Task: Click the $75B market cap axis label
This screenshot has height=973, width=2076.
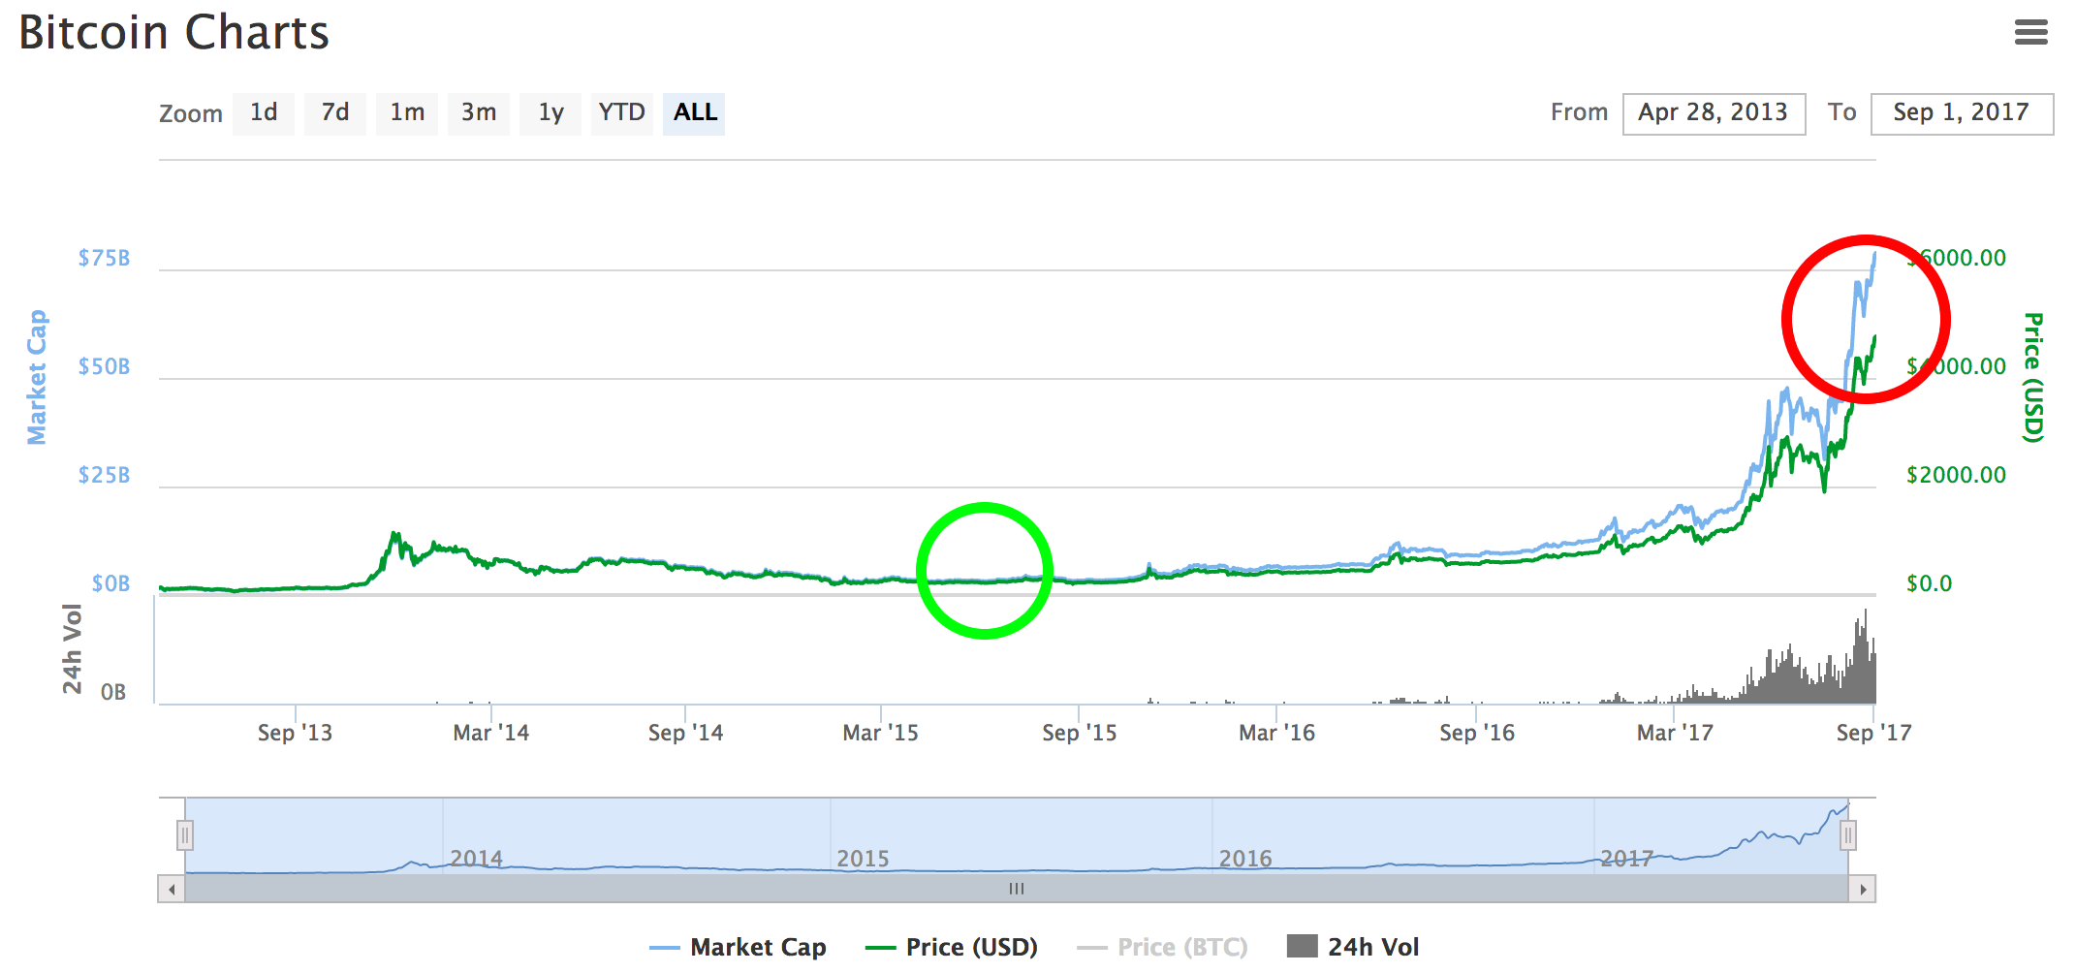Action: (104, 258)
